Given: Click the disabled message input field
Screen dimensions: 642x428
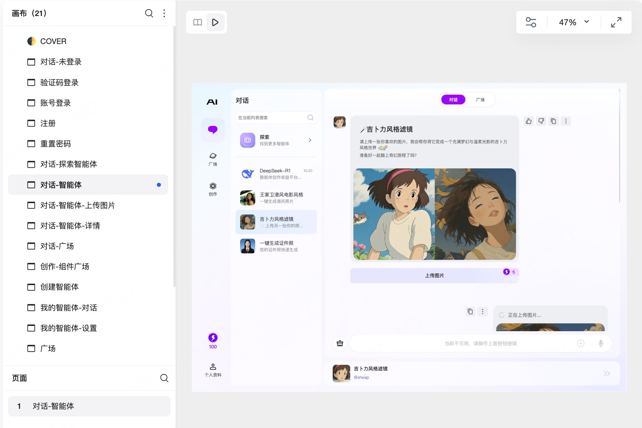Looking at the screenshot, I should (x=481, y=343).
